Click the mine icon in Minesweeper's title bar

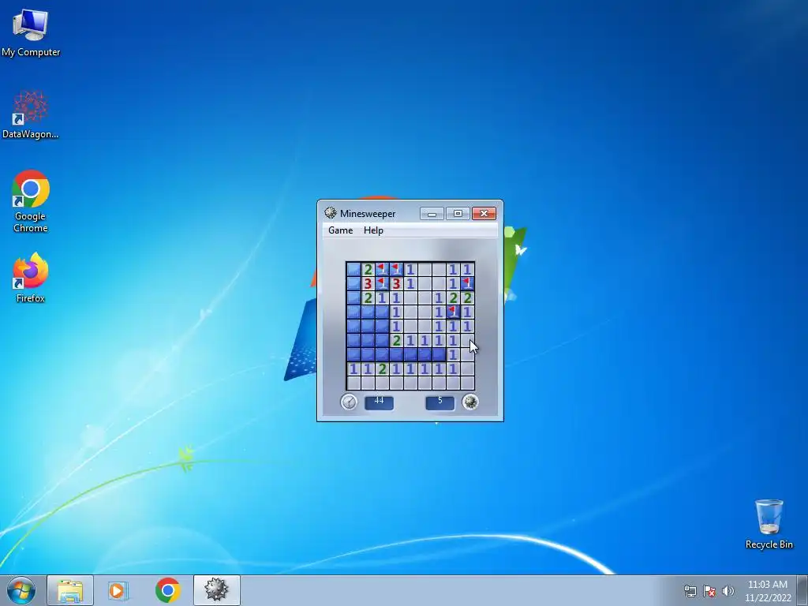point(331,213)
